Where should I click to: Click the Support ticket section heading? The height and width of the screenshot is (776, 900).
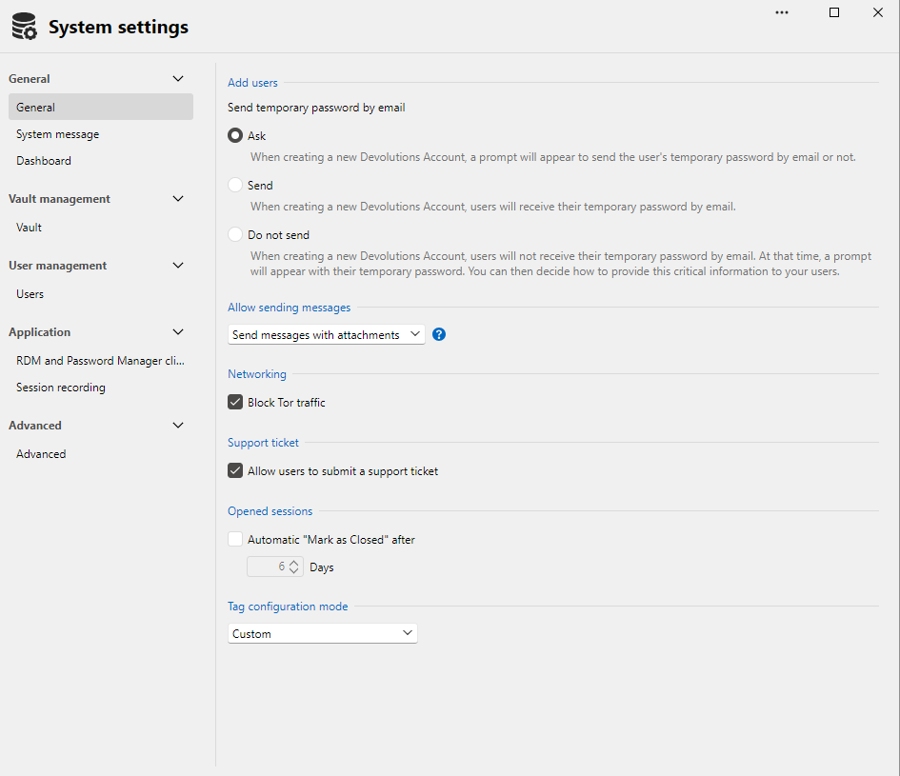pyautogui.click(x=263, y=443)
